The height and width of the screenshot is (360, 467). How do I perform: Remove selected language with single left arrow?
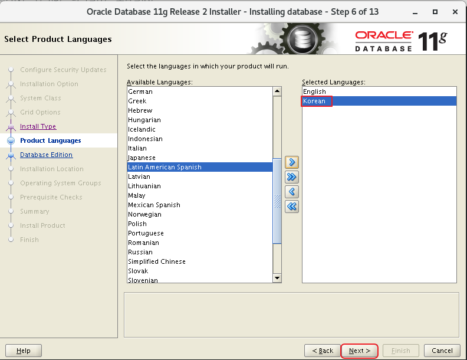tap(291, 192)
